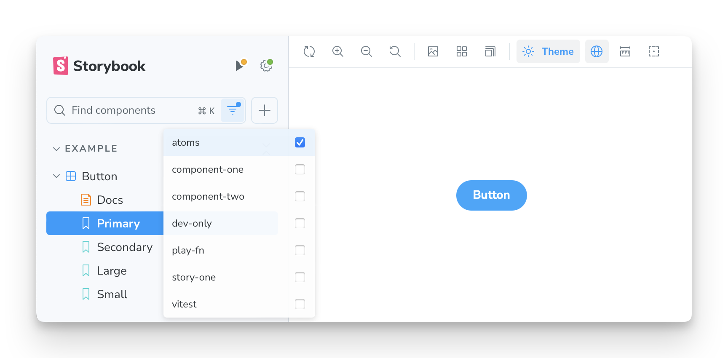Toggle the outline dashed-box tool
The width and height of the screenshot is (728, 358).
[654, 51]
